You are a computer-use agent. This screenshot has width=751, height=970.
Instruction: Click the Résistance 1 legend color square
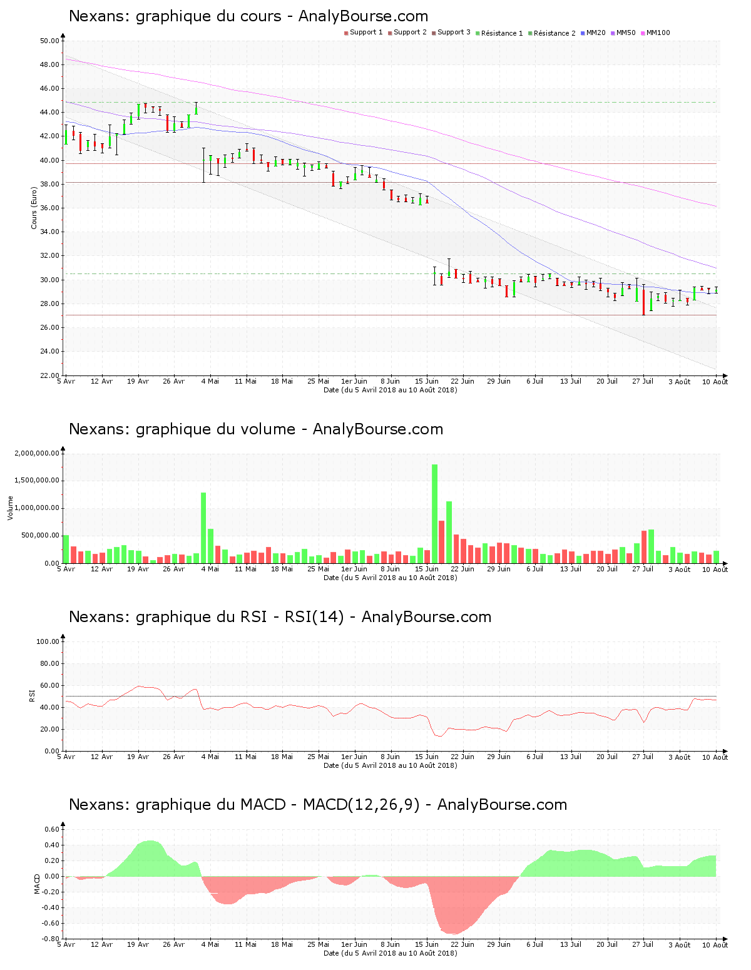click(478, 33)
